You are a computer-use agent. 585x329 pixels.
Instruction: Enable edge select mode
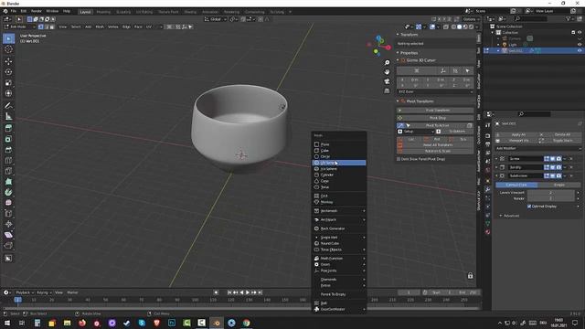point(47,27)
